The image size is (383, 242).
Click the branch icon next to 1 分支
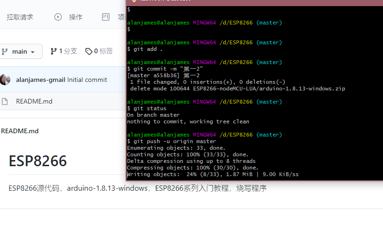click(53, 51)
